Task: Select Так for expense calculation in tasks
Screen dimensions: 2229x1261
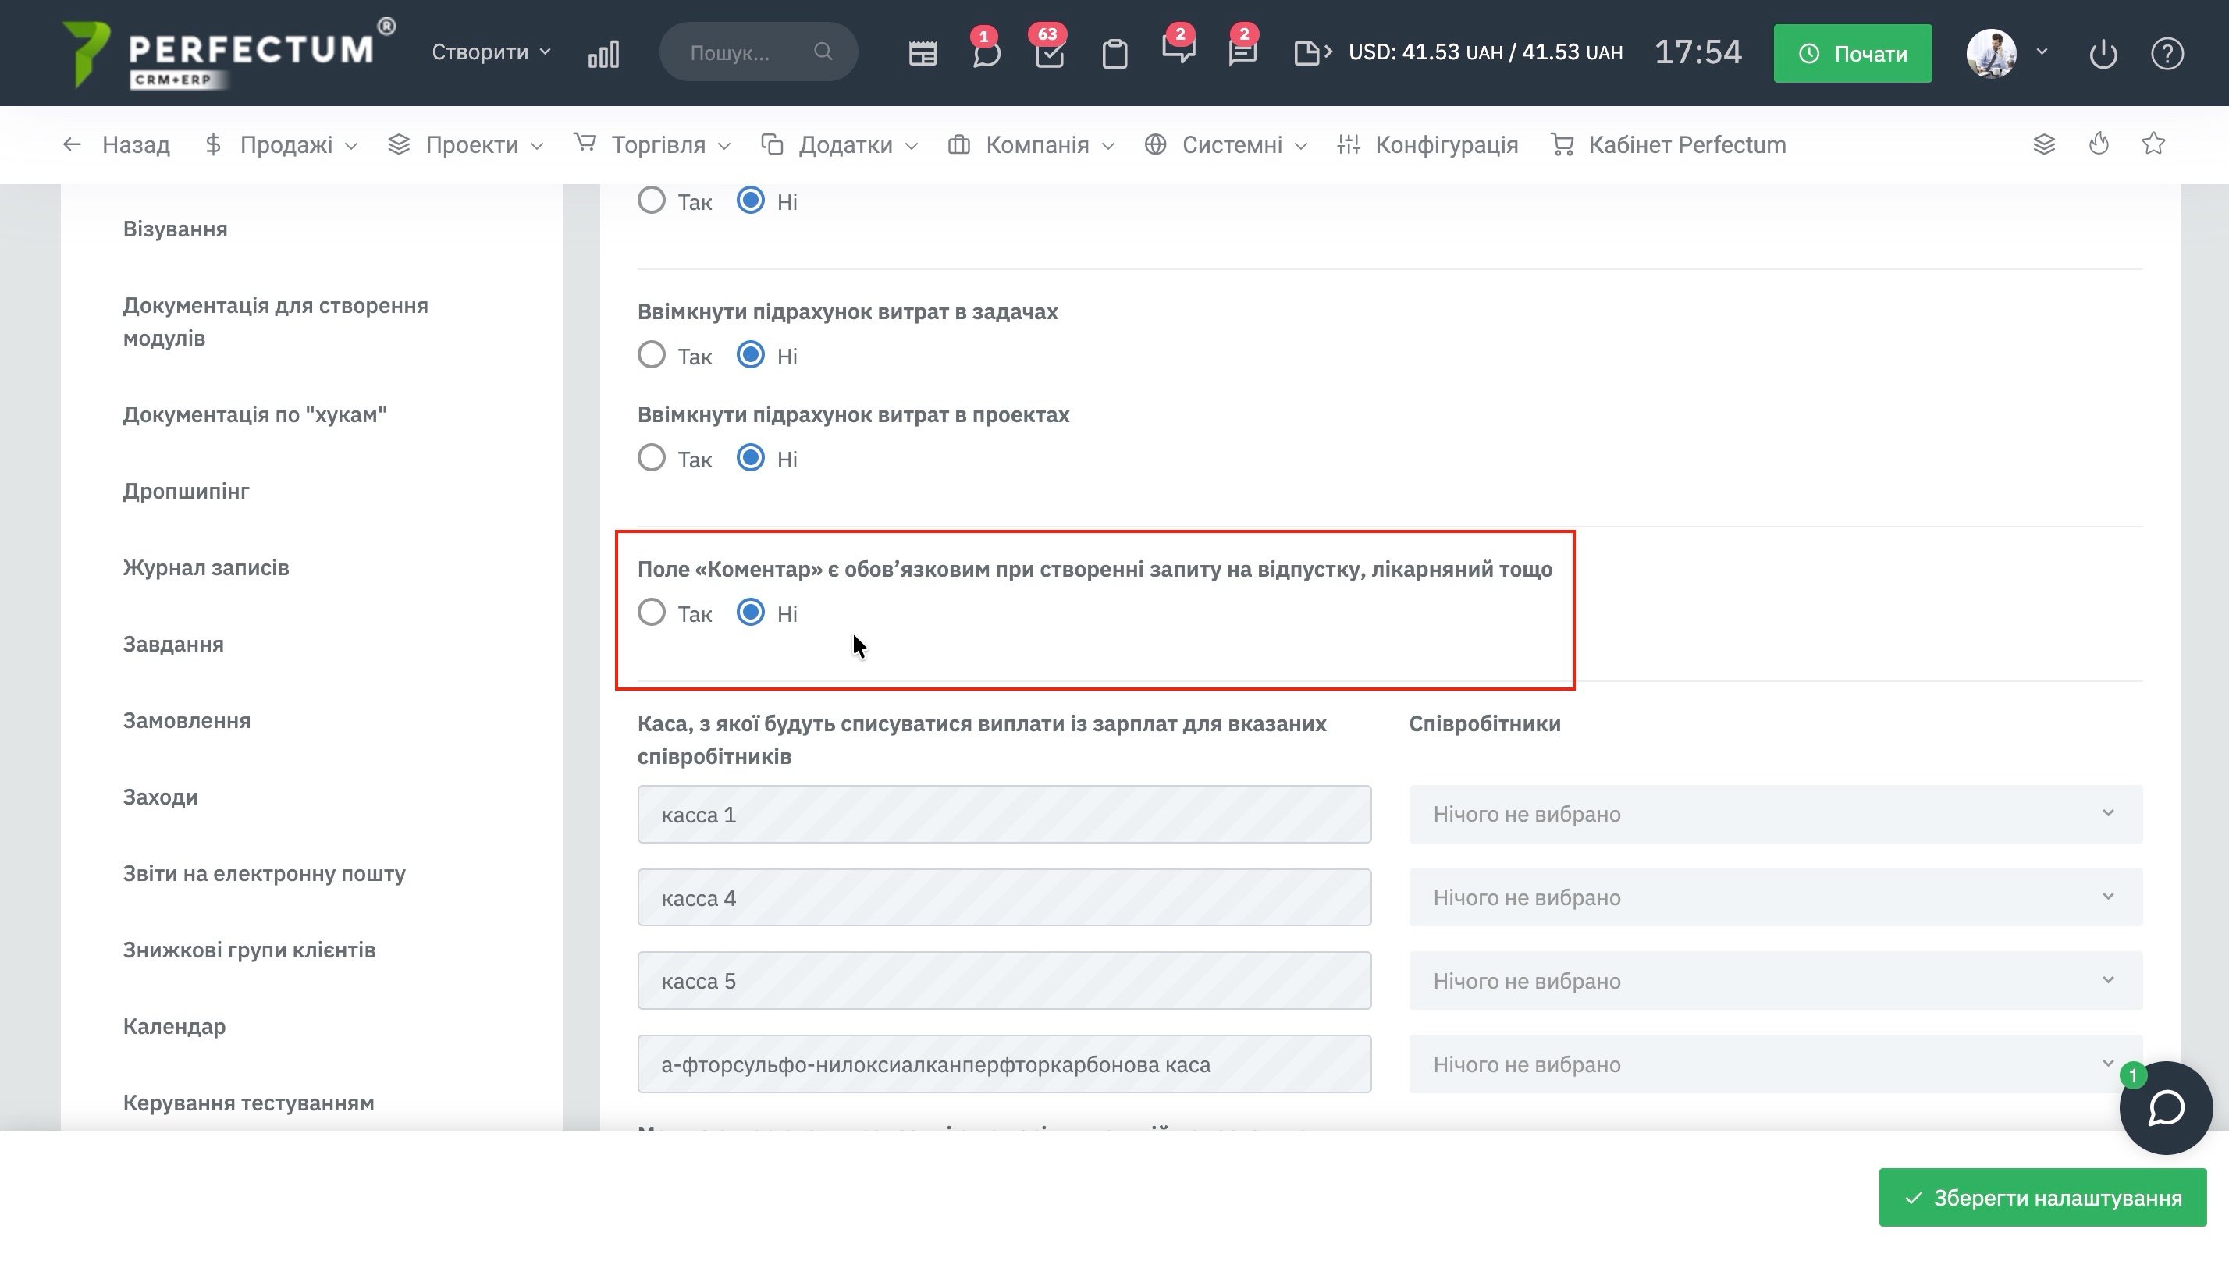Action: click(651, 355)
